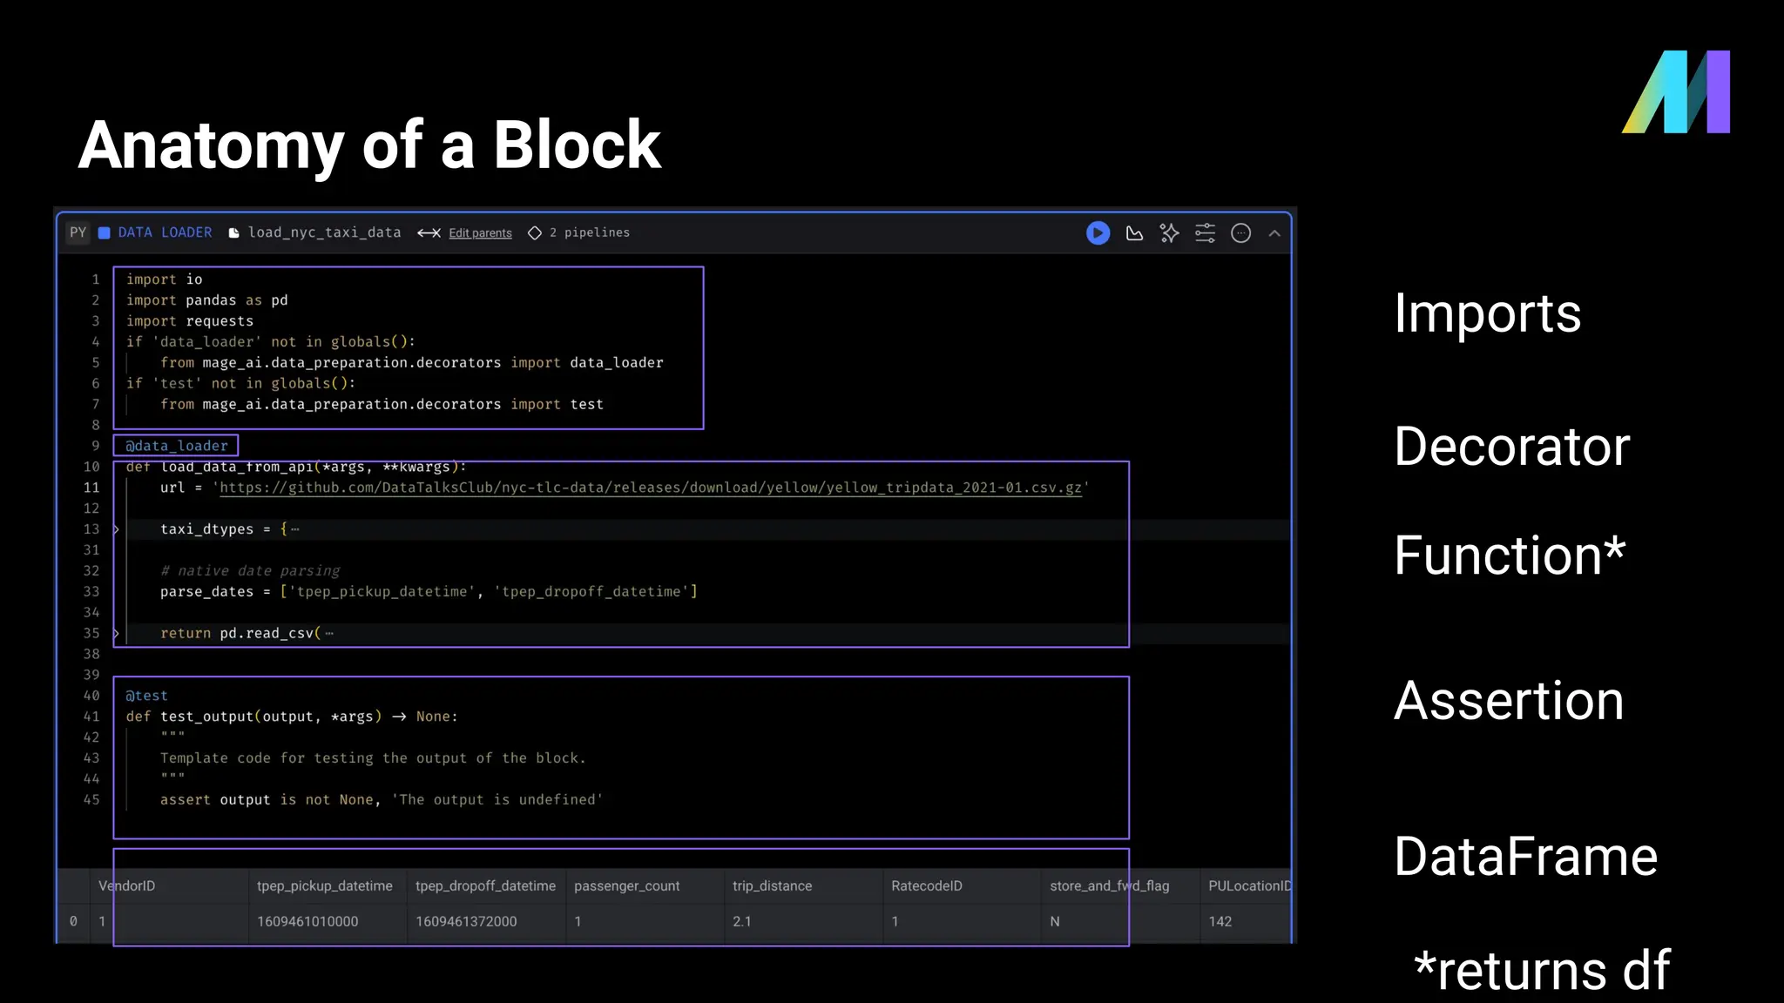Click the tpep_dropoff_datetime column header
The image size is (1784, 1003).
485,885
